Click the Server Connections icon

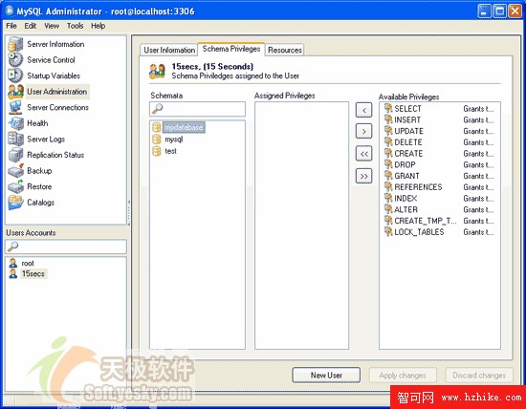[15, 107]
